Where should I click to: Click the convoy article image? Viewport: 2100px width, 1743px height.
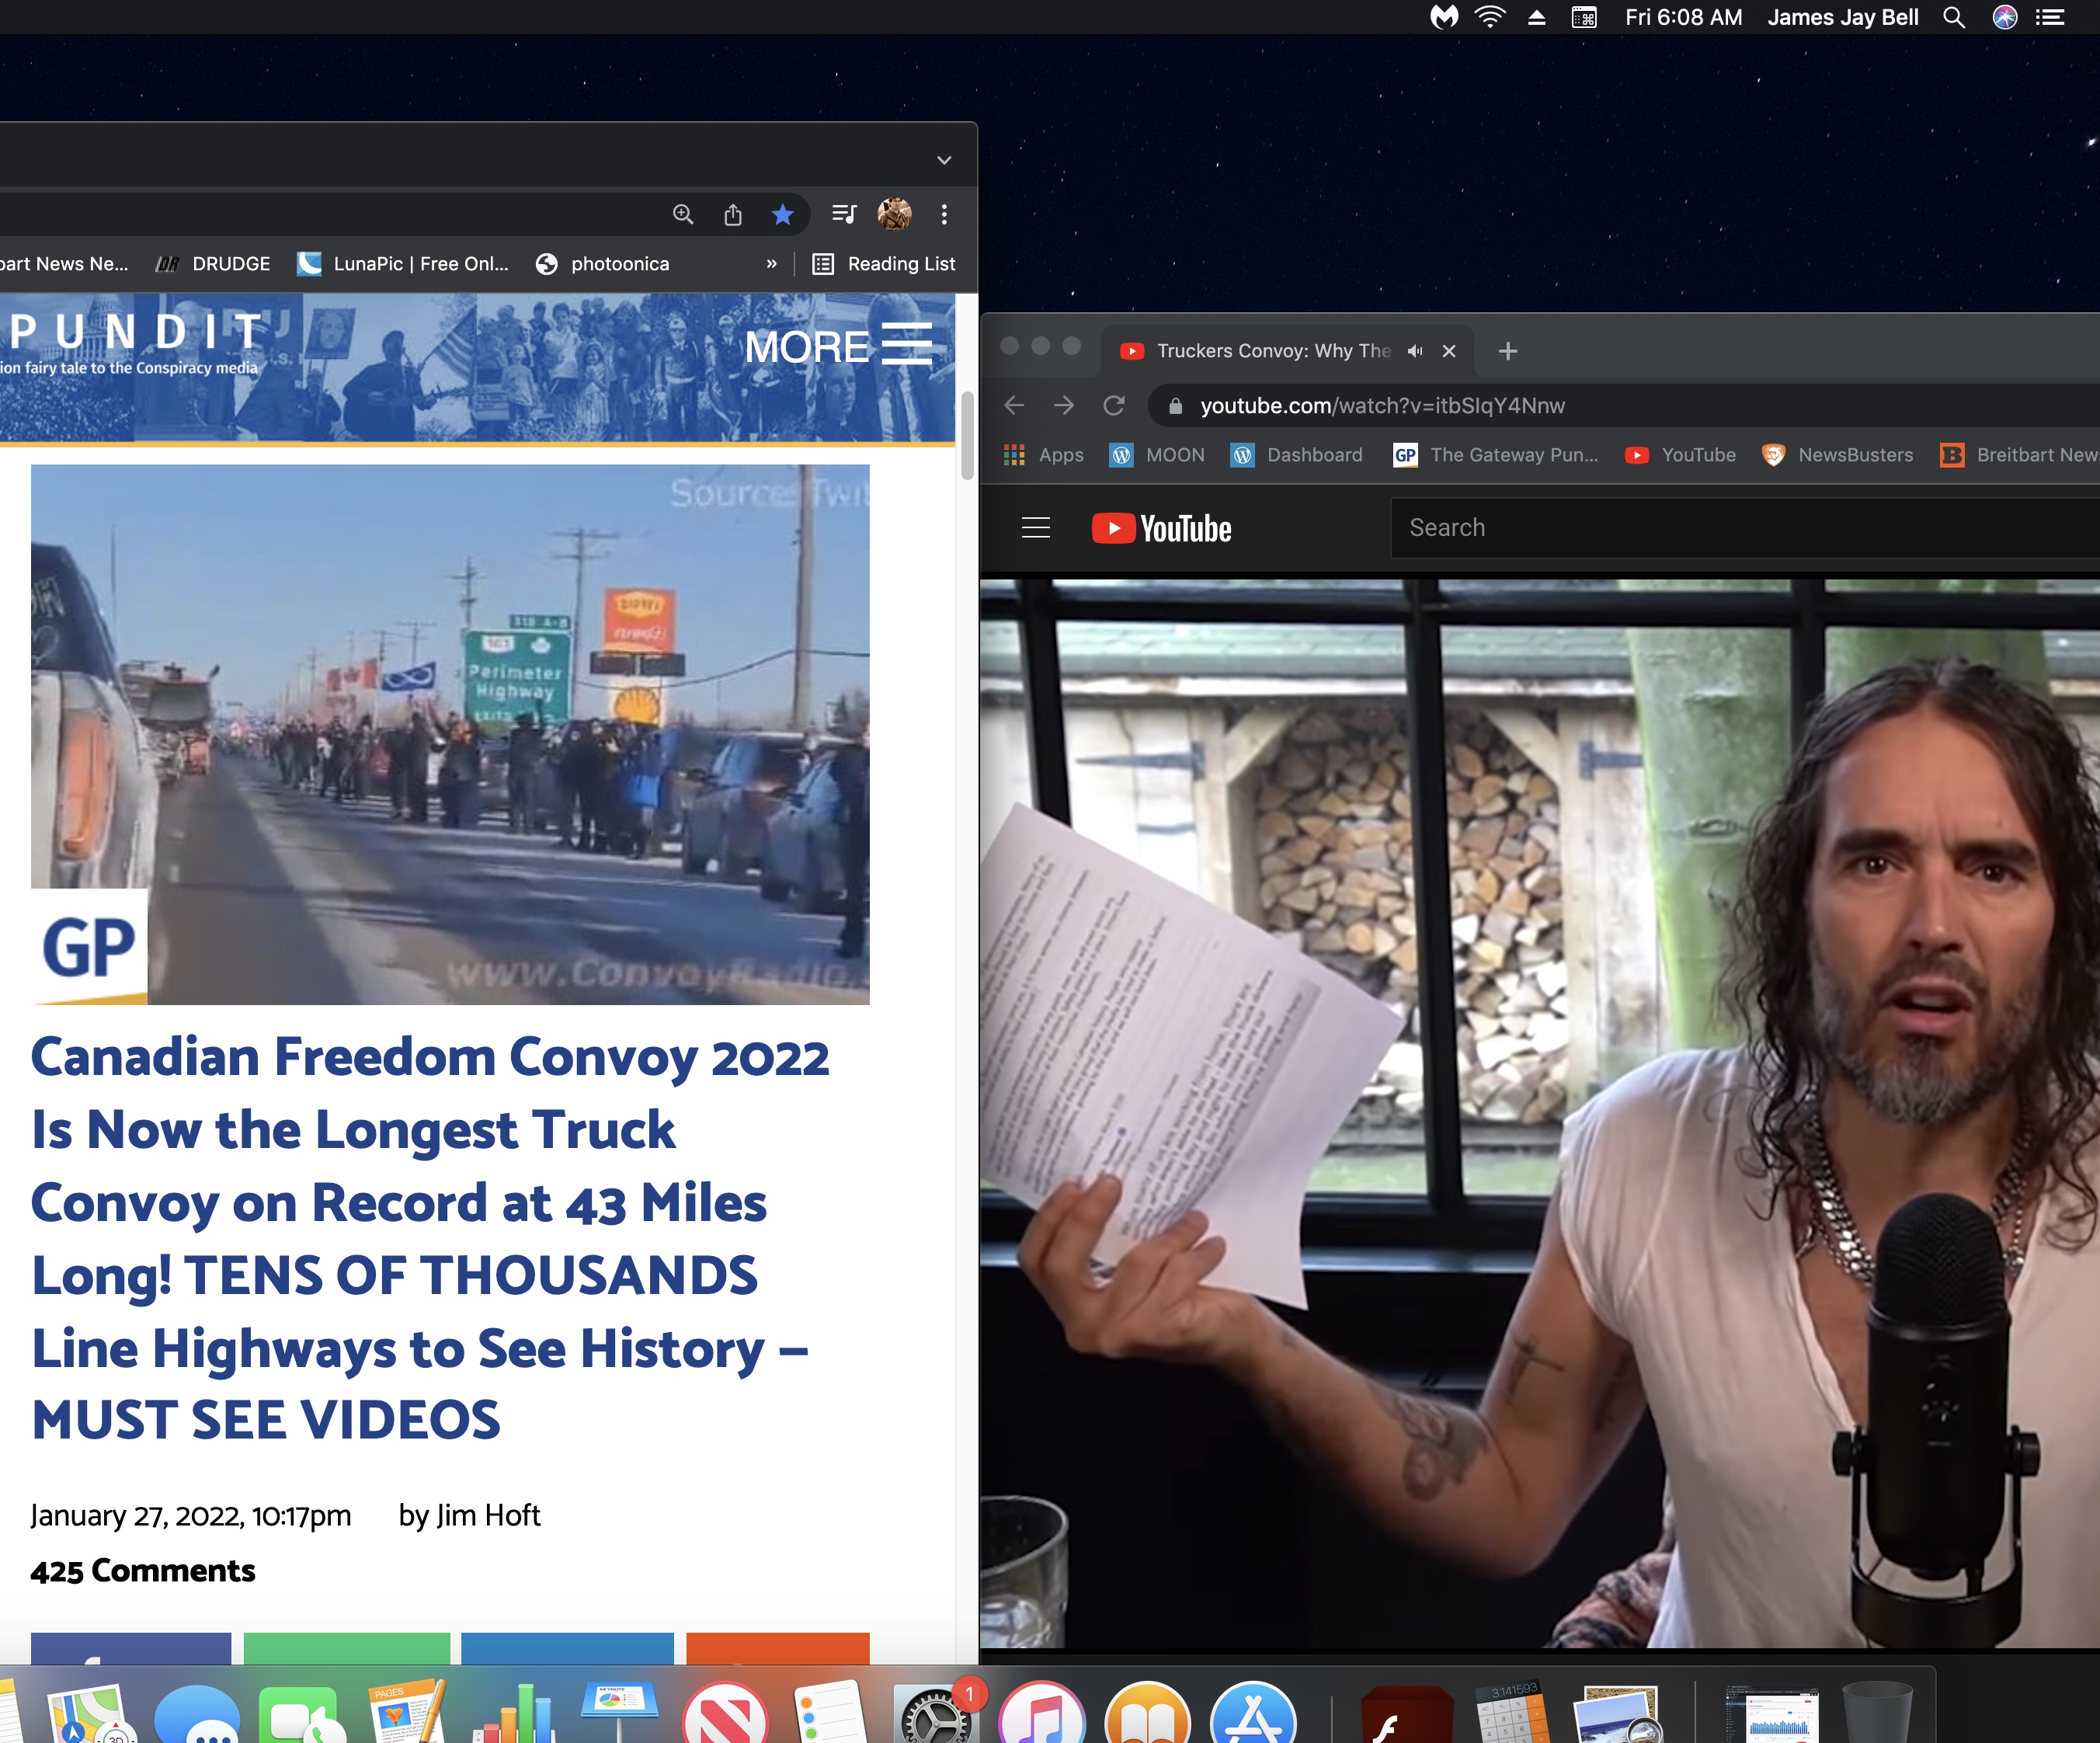pos(450,734)
